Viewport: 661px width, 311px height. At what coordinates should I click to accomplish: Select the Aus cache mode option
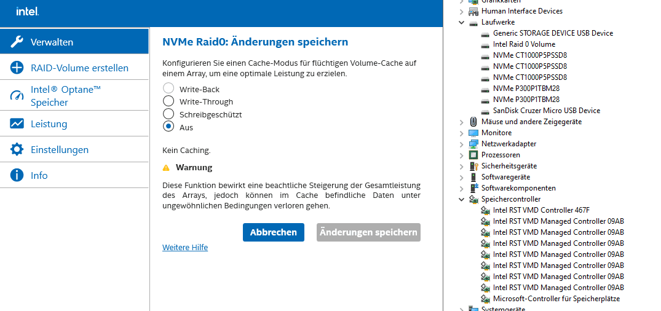(168, 126)
